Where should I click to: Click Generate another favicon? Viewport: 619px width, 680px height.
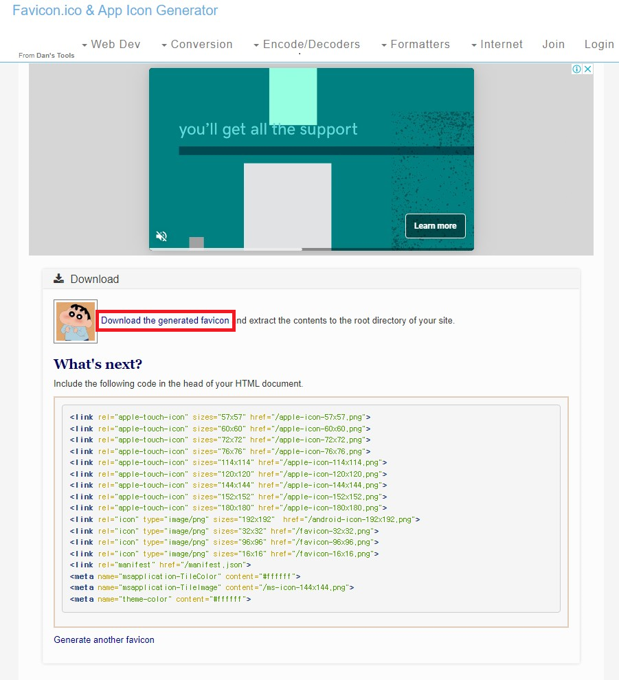(x=104, y=639)
